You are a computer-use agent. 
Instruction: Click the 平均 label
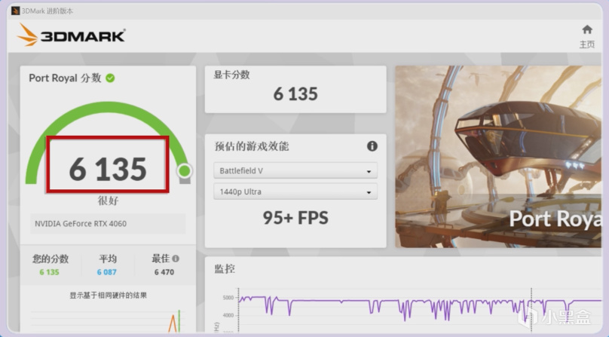pyautogui.click(x=108, y=259)
